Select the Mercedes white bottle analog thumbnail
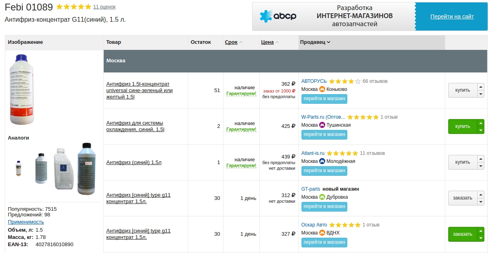The image size is (488, 253). (65, 168)
